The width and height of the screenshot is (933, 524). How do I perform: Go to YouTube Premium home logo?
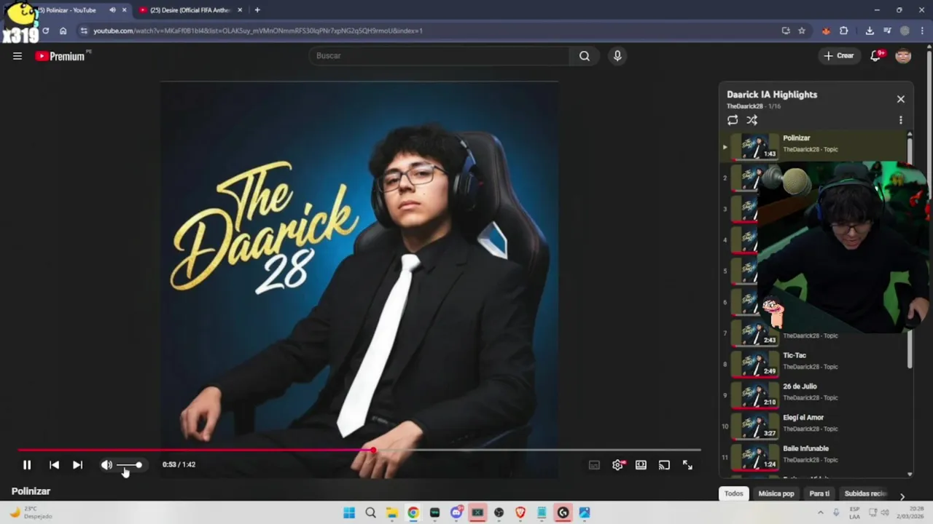60,56
